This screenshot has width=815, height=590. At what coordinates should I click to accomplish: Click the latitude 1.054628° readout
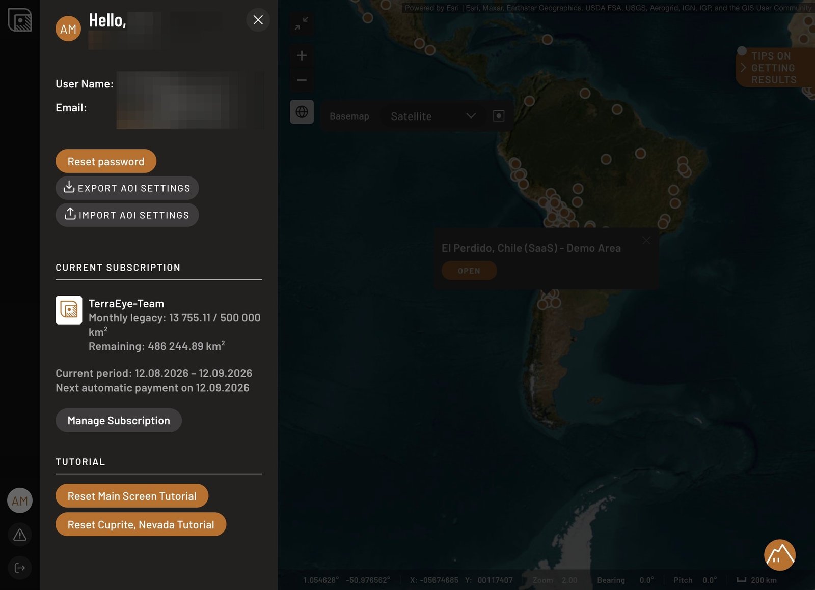(x=321, y=580)
